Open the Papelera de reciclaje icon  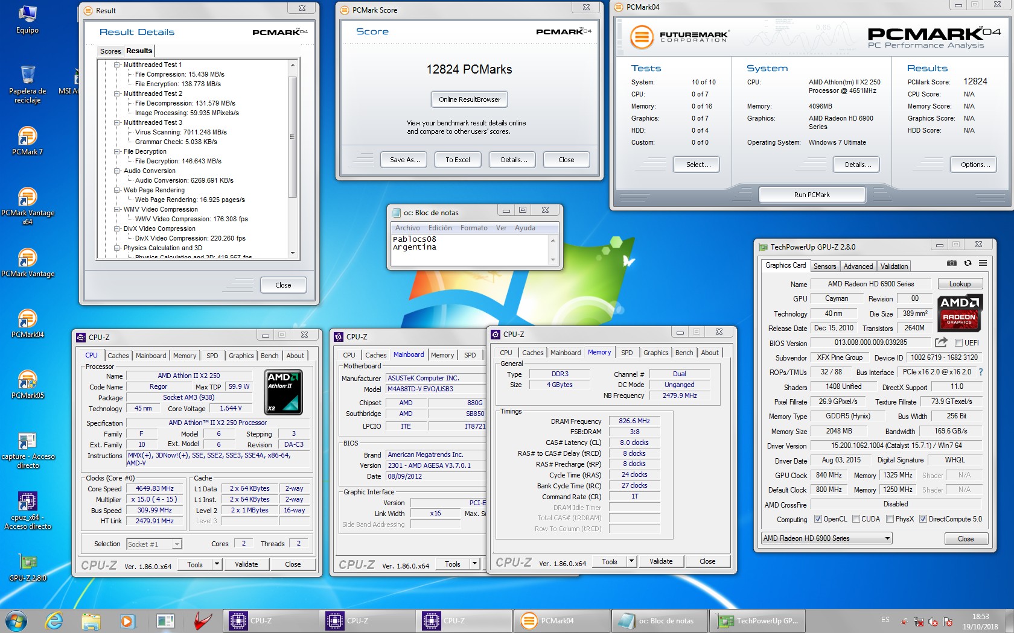(27, 84)
